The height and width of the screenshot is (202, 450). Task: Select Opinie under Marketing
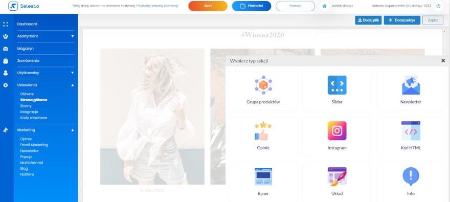coord(26,139)
